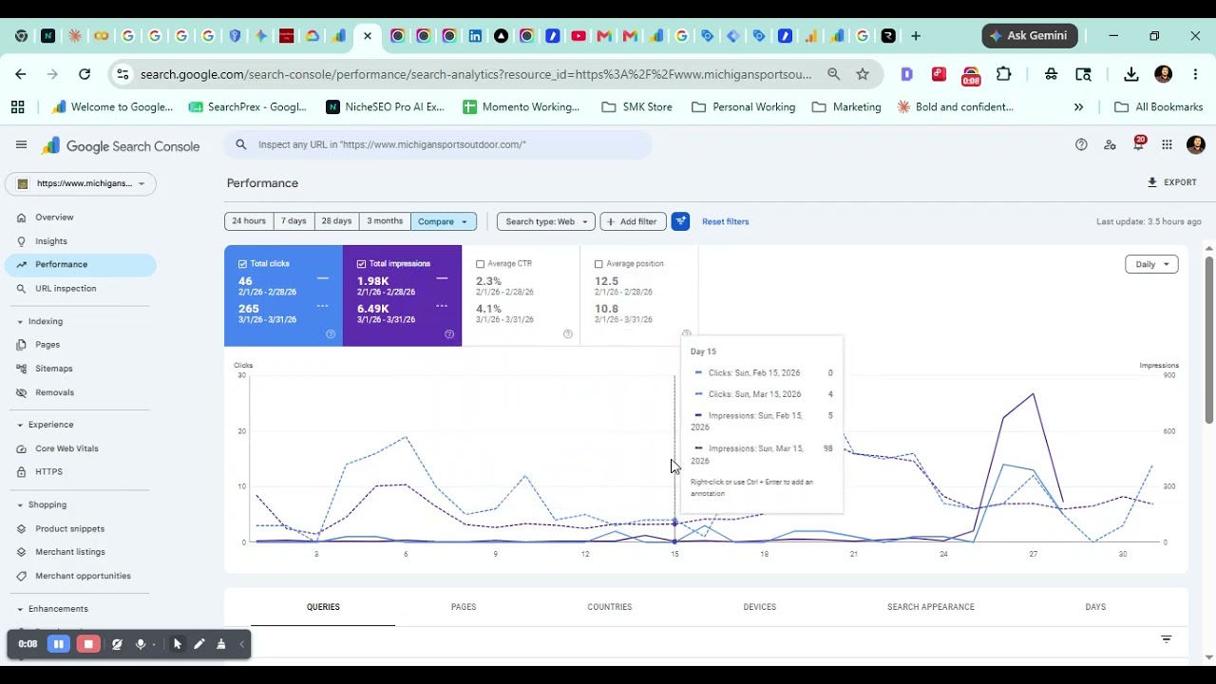Image resolution: width=1216 pixels, height=684 pixels.
Task: Open the notifications bell icon
Action: (1138, 144)
